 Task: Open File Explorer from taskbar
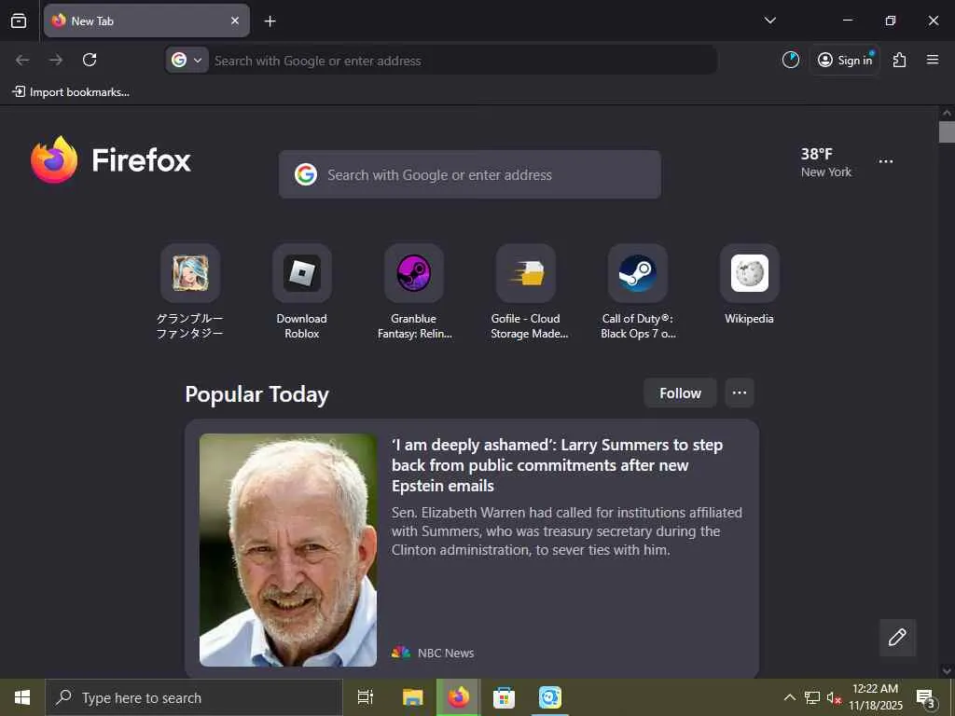412,697
